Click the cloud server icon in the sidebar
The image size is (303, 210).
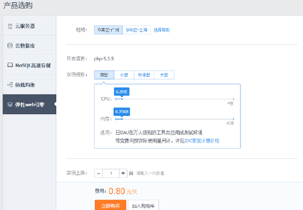[x=10, y=26]
